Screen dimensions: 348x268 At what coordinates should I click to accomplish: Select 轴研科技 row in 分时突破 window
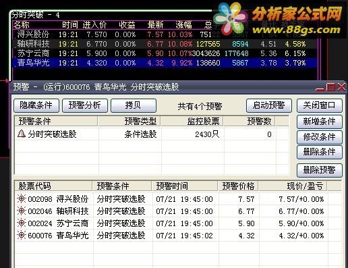[165, 44]
